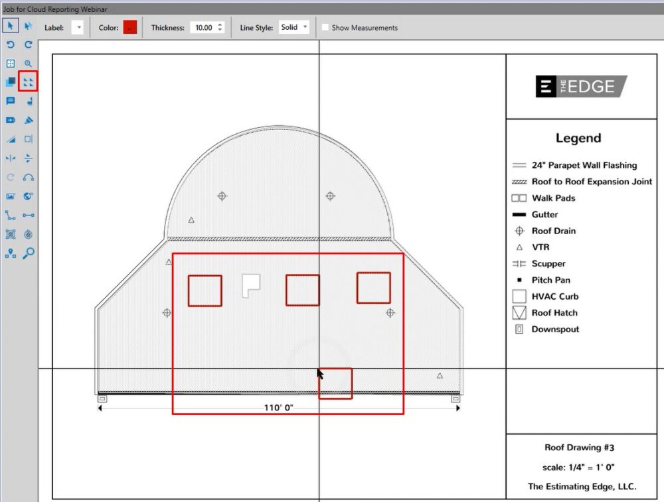
Task: Select the arrow pointer tool
Action: pyautogui.click(x=9, y=26)
